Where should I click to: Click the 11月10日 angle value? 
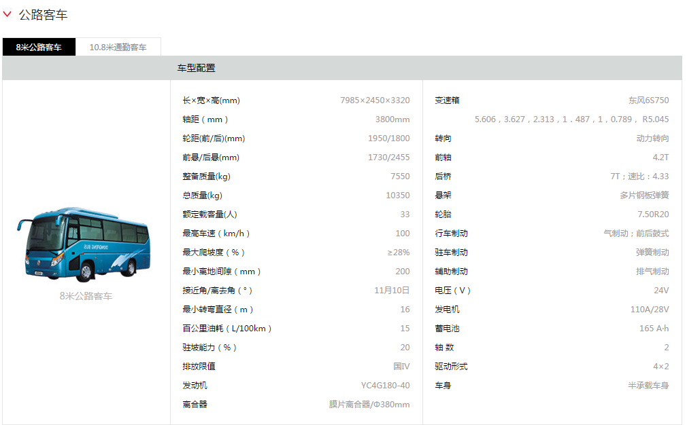(x=392, y=291)
